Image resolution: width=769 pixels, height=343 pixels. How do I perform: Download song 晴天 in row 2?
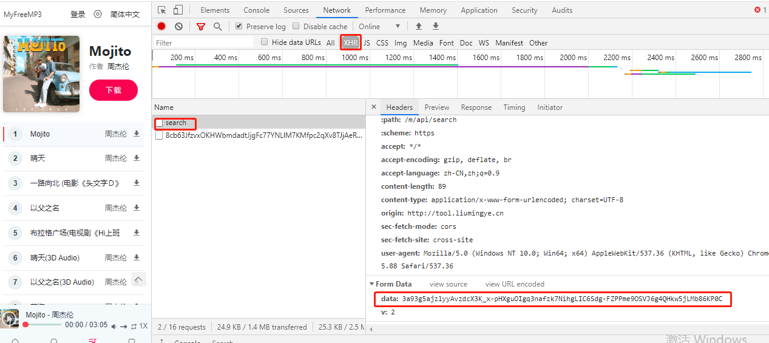click(137, 158)
